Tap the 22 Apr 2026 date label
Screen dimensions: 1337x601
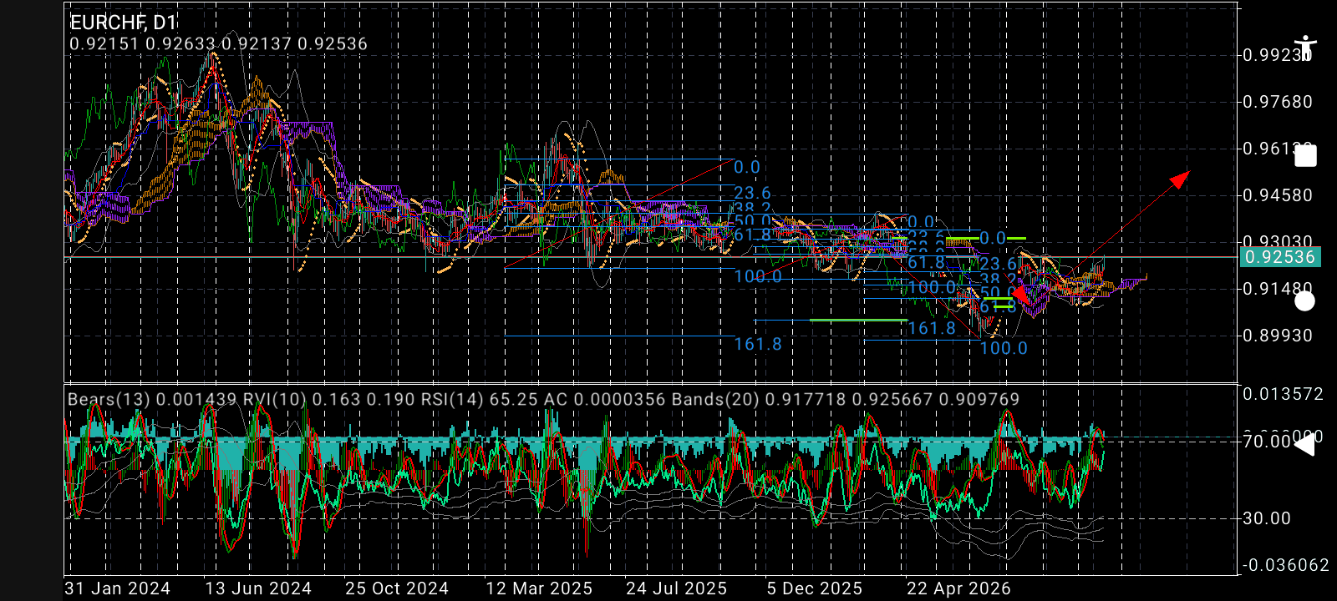tap(959, 588)
